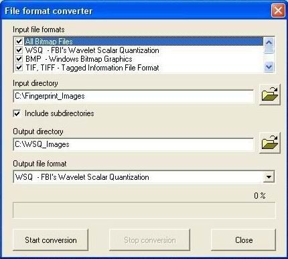Image resolution: width=288 pixels, height=259 pixels.
Task: Click in the Input directory text field
Action: pyautogui.click(x=133, y=96)
